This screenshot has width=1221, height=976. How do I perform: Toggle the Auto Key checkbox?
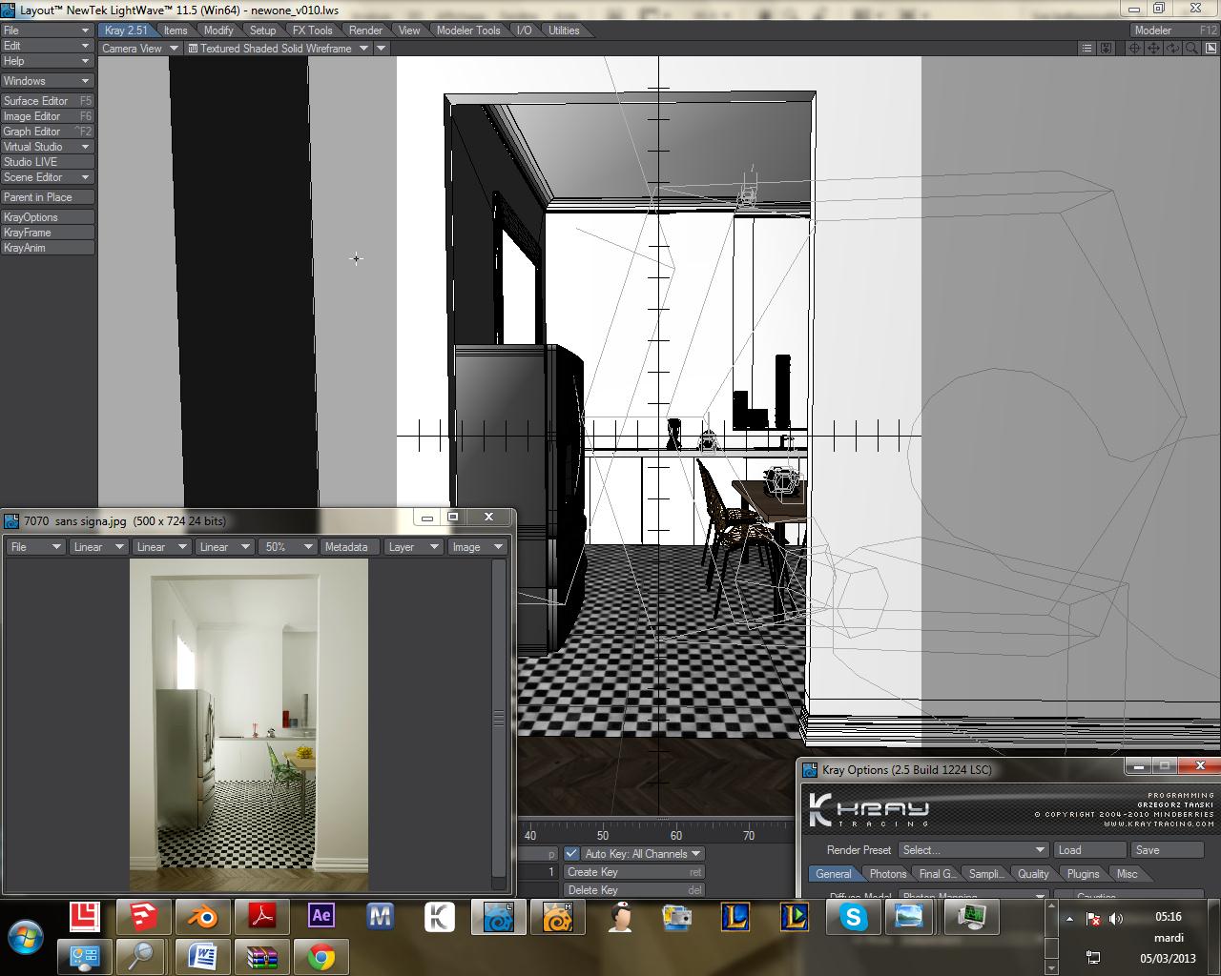(x=571, y=854)
